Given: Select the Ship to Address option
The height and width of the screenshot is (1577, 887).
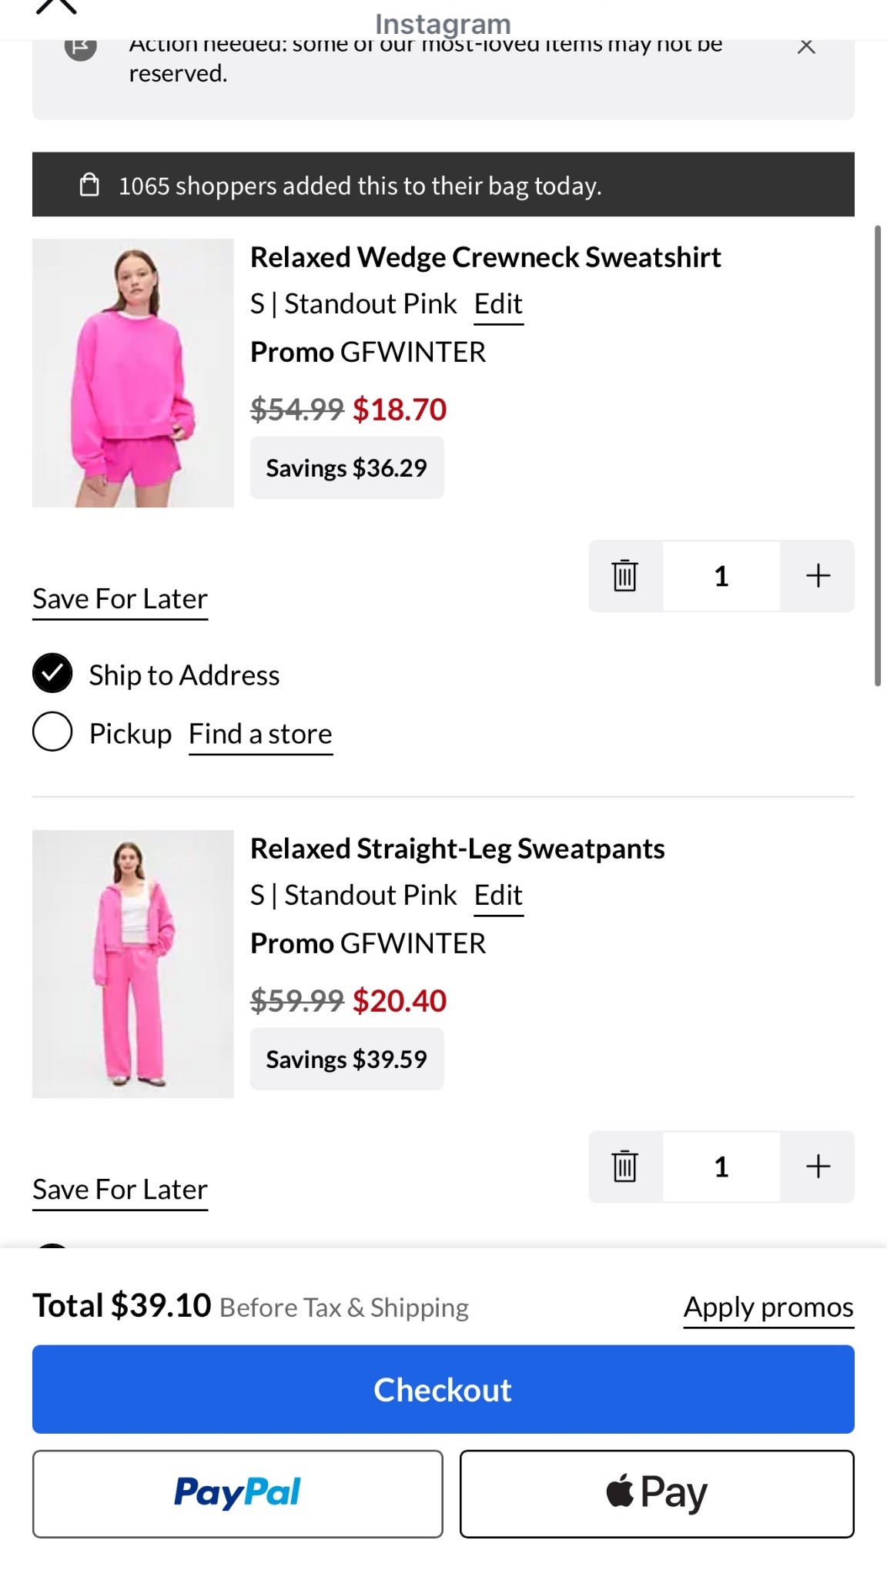Looking at the screenshot, I should (52, 673).
